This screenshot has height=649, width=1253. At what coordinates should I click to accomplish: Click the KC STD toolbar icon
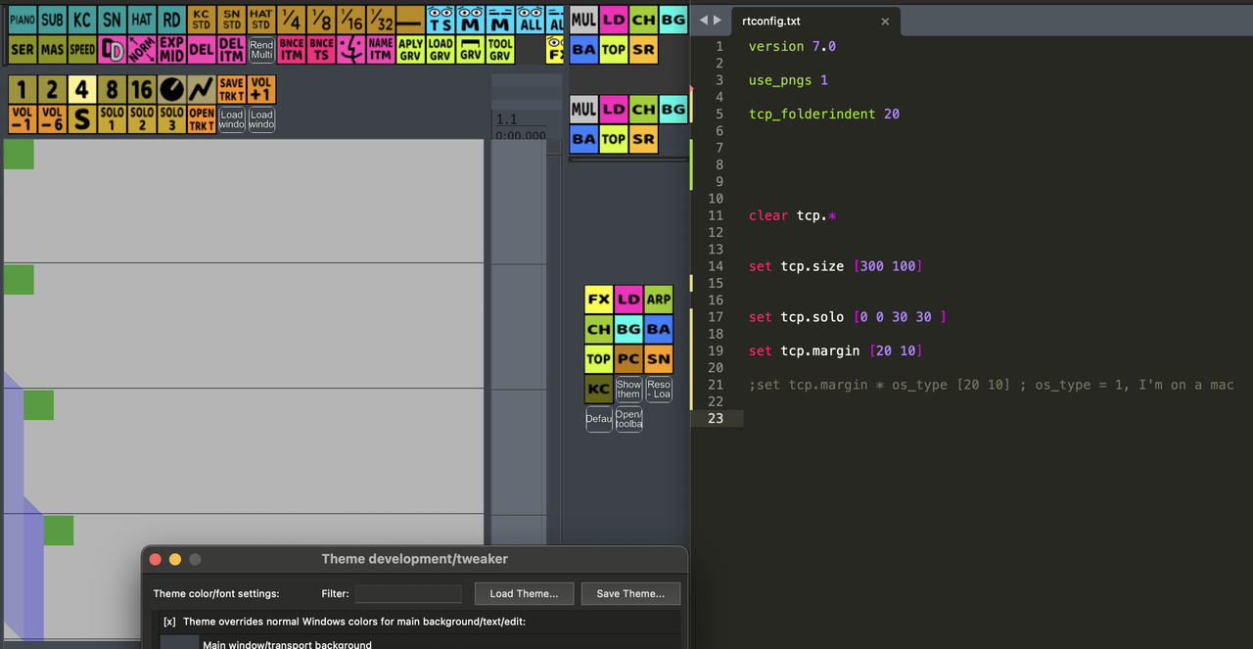(202, 20)
